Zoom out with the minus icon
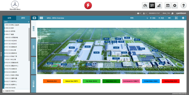 [169, 18]
